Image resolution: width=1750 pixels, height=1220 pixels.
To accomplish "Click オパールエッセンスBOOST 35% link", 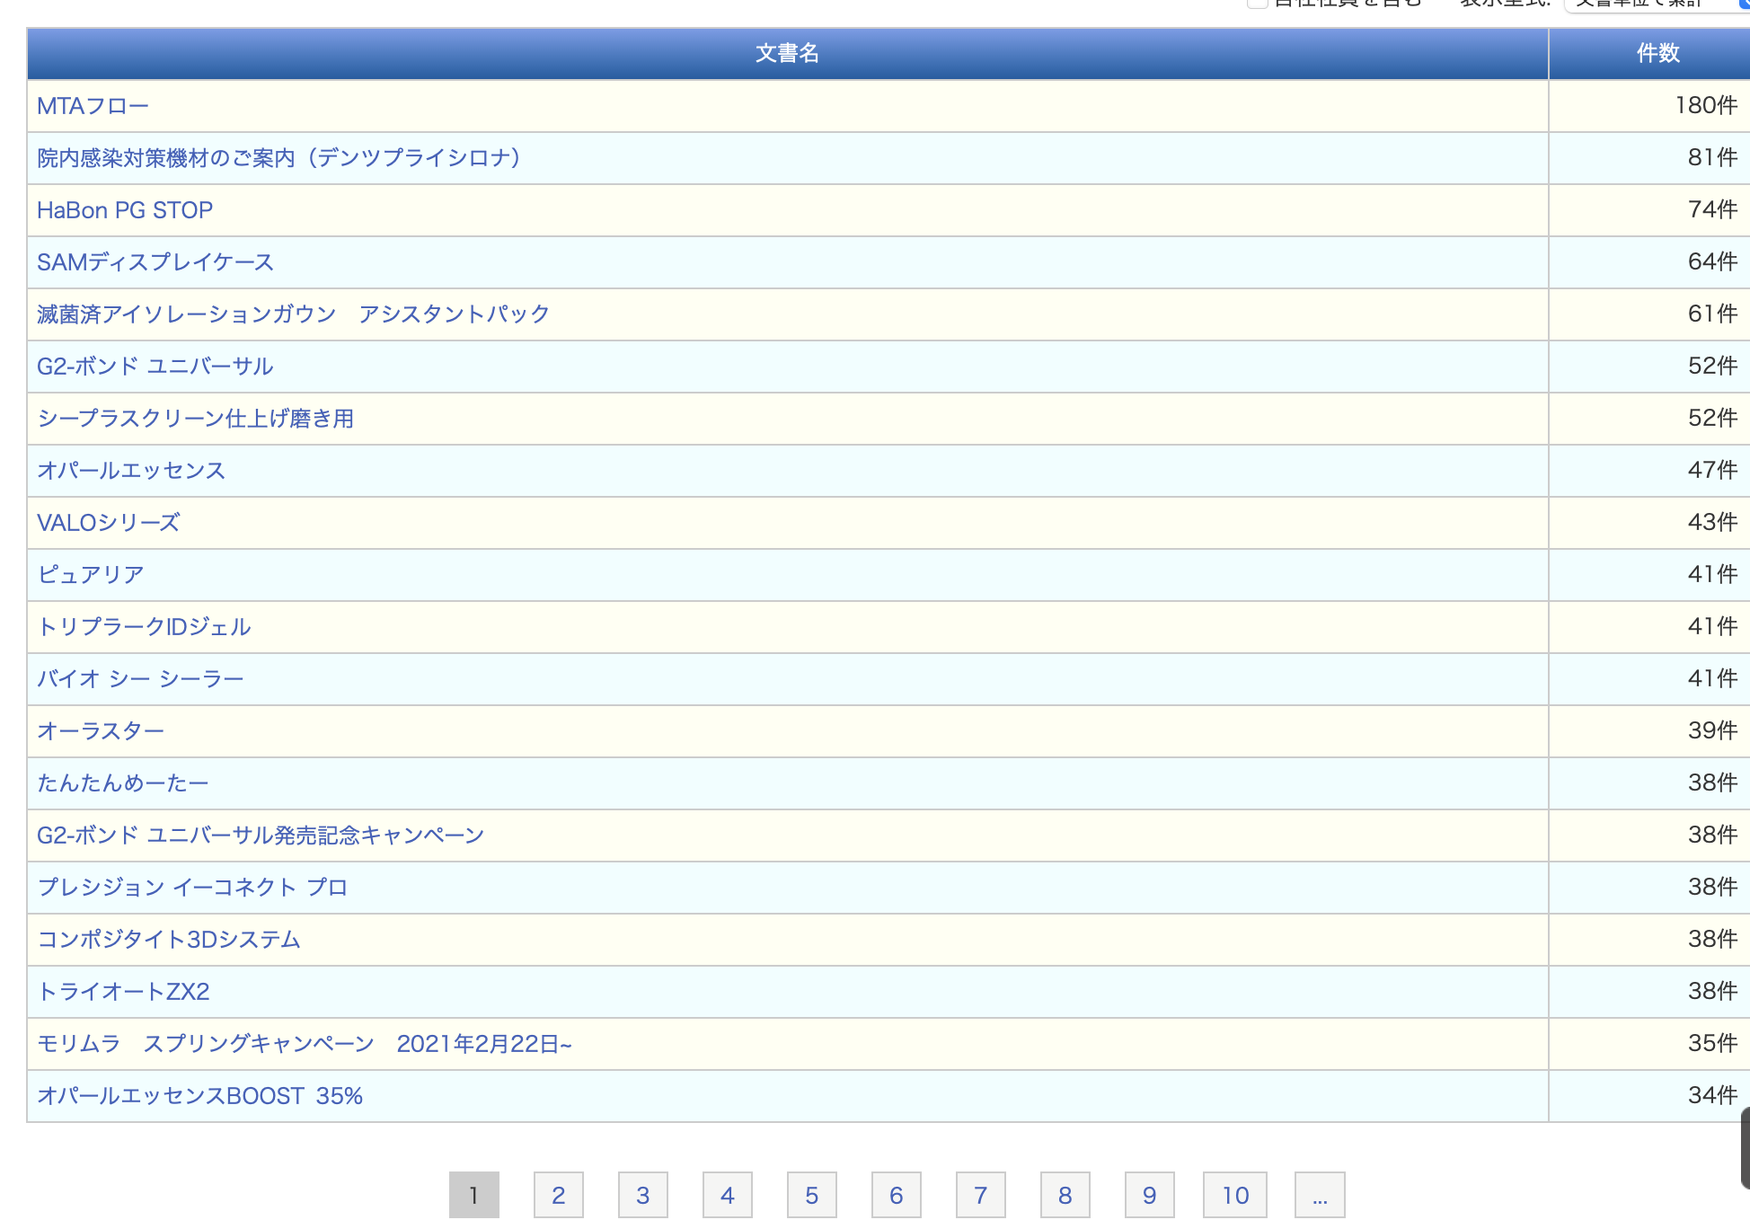I will (199, 1096).
